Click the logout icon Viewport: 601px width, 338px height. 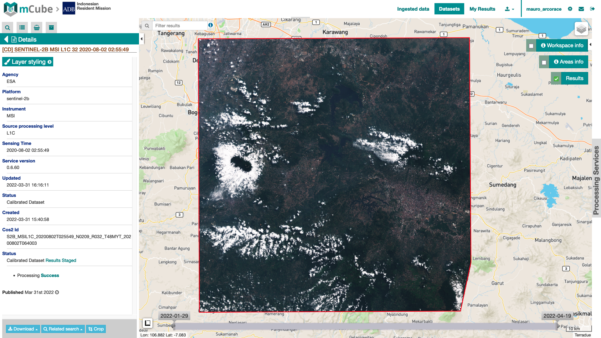[592, 9]
